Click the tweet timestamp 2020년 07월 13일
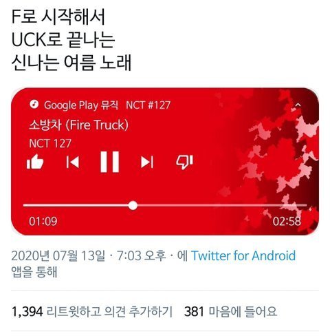 click(x=58, y=255)
